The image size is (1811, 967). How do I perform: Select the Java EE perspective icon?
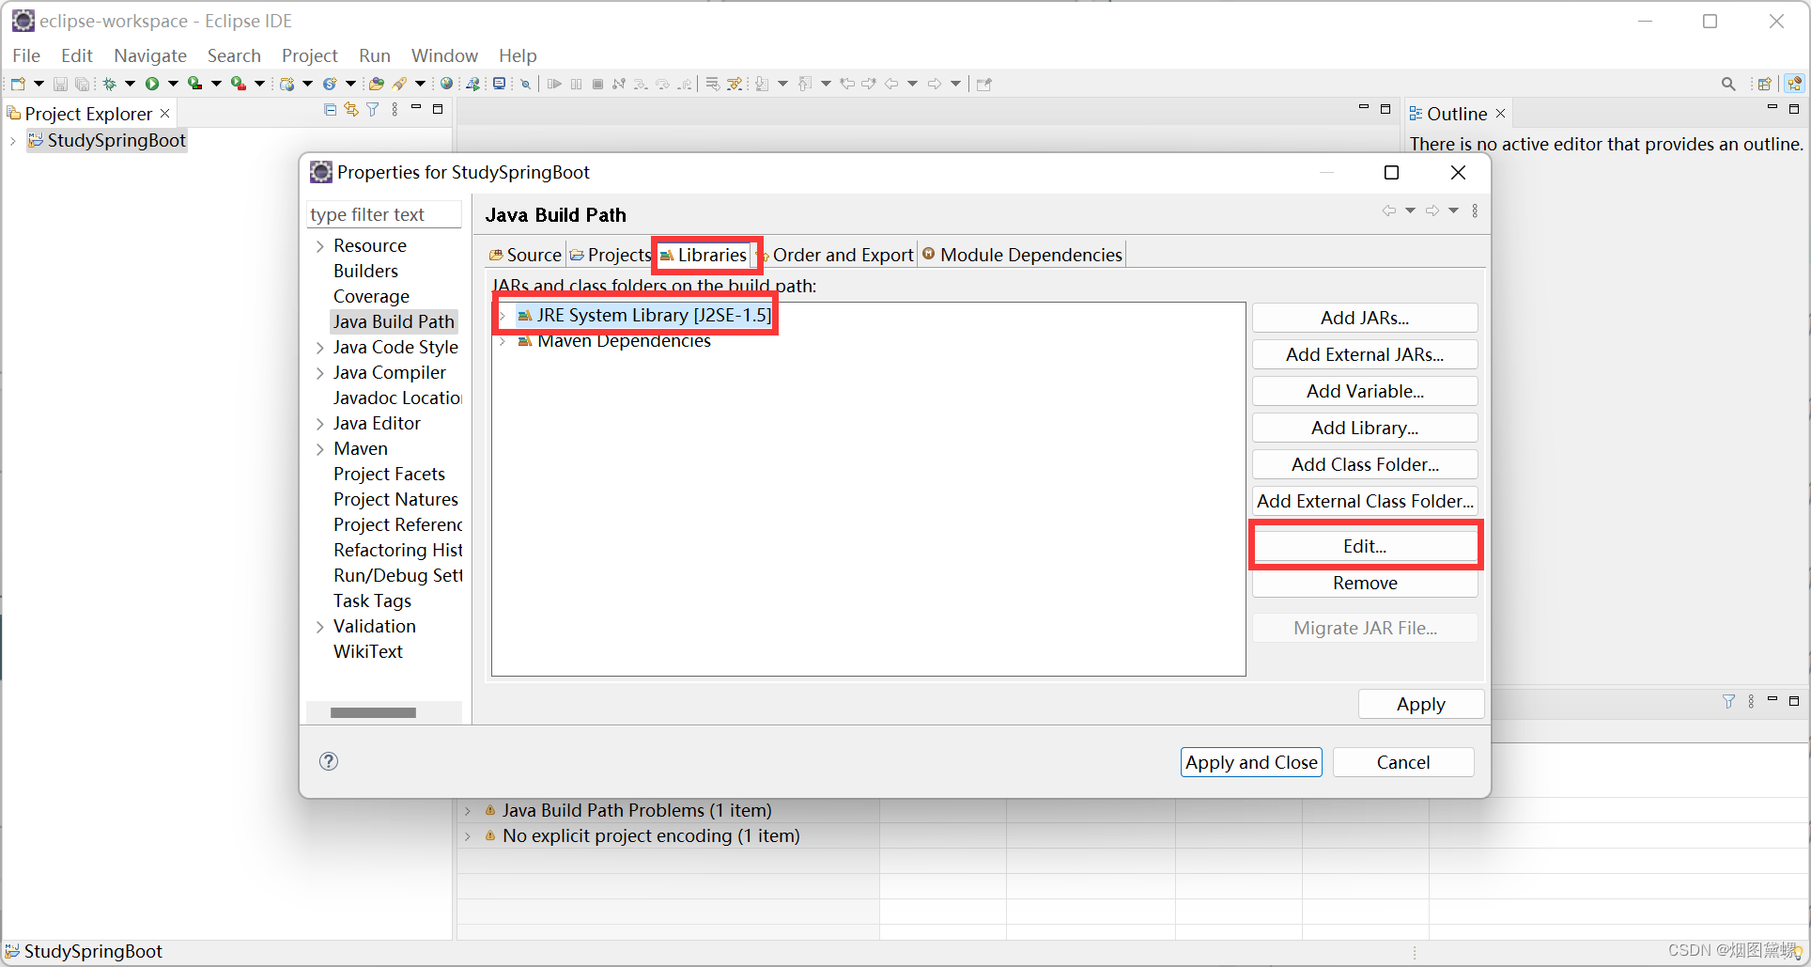coord(1795,84)
